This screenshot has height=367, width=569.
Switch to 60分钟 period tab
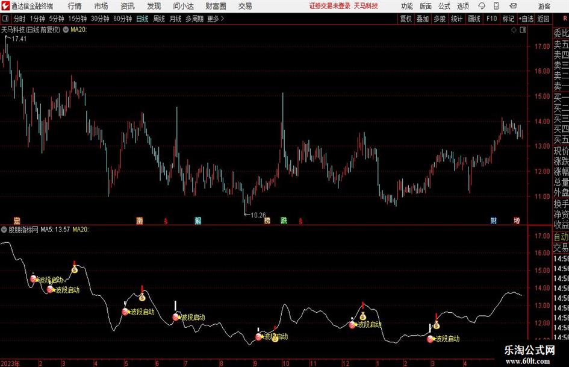point(122,19)
